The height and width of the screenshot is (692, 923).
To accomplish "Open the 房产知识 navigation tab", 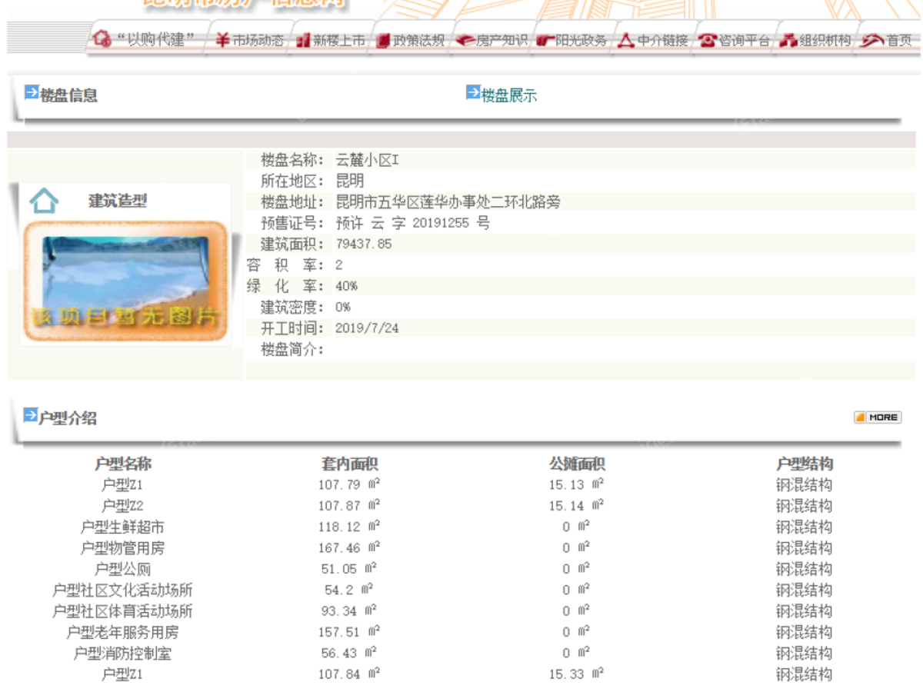I will [x=502, y=41].
